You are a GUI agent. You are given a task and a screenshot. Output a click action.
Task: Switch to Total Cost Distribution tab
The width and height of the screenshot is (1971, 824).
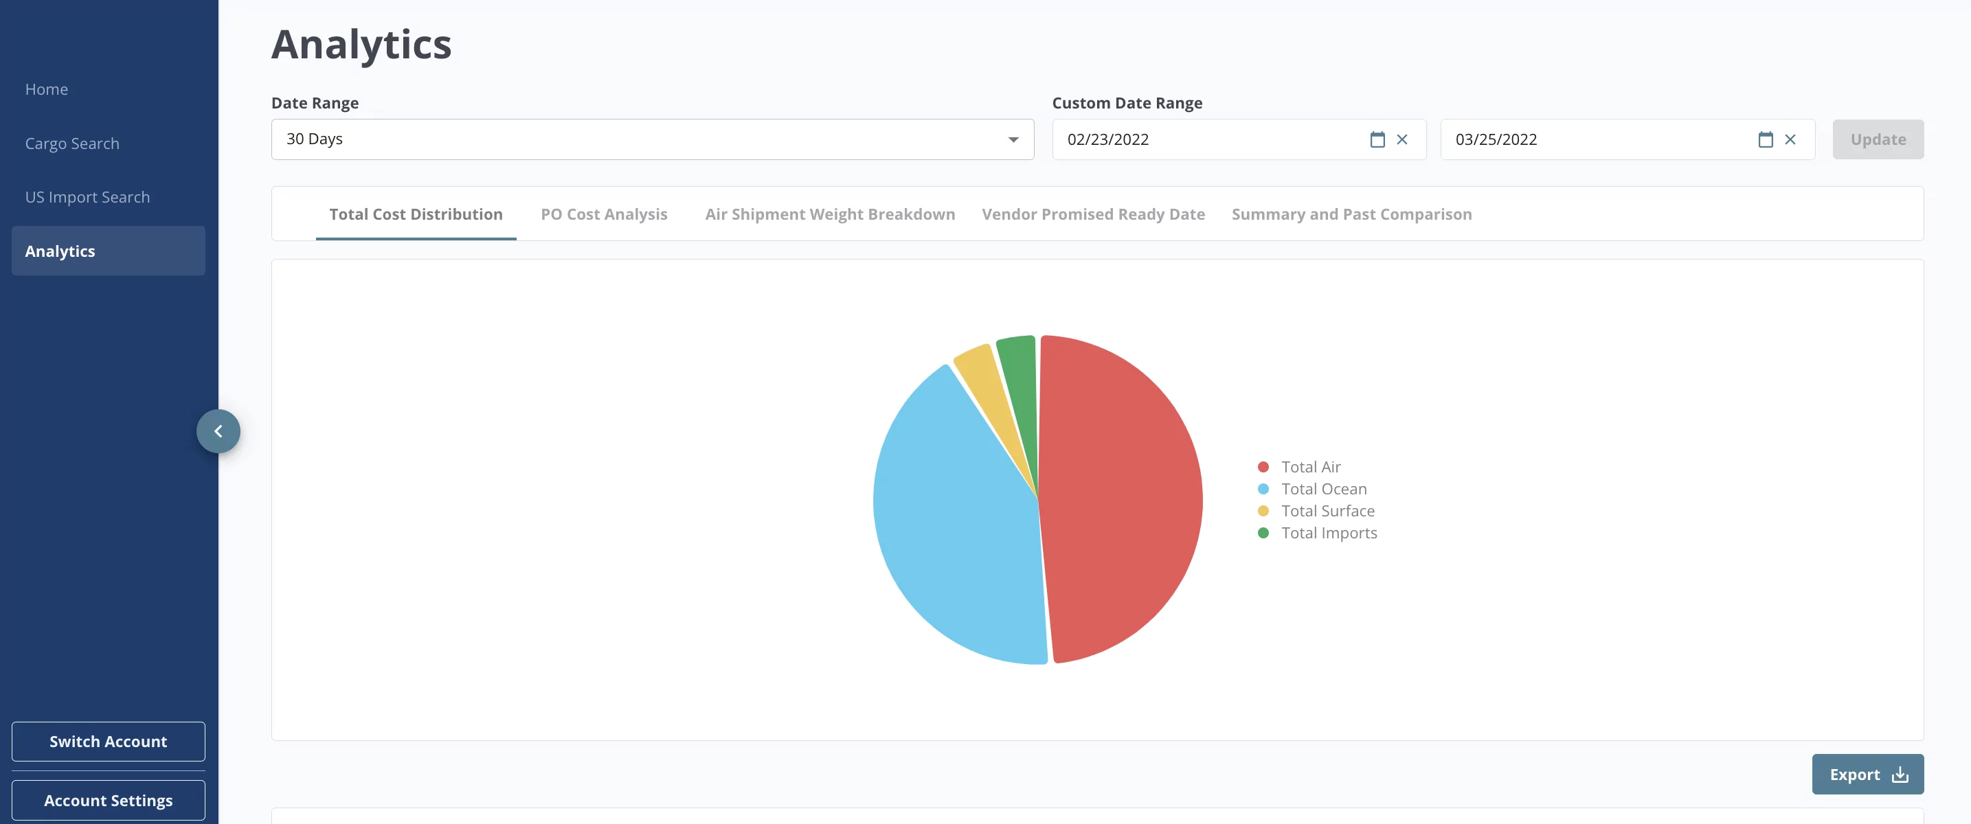point(416,214)
